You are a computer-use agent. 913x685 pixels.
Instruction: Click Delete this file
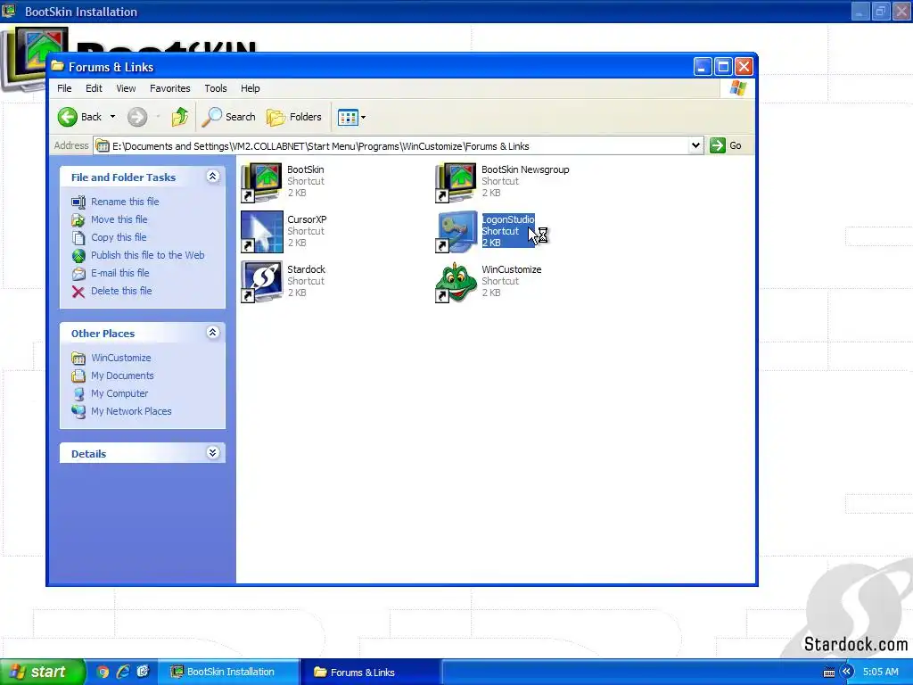(x=121, y=291)
